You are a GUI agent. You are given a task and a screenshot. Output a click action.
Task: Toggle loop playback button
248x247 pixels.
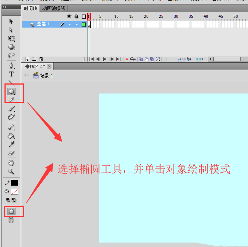[133, 59]
